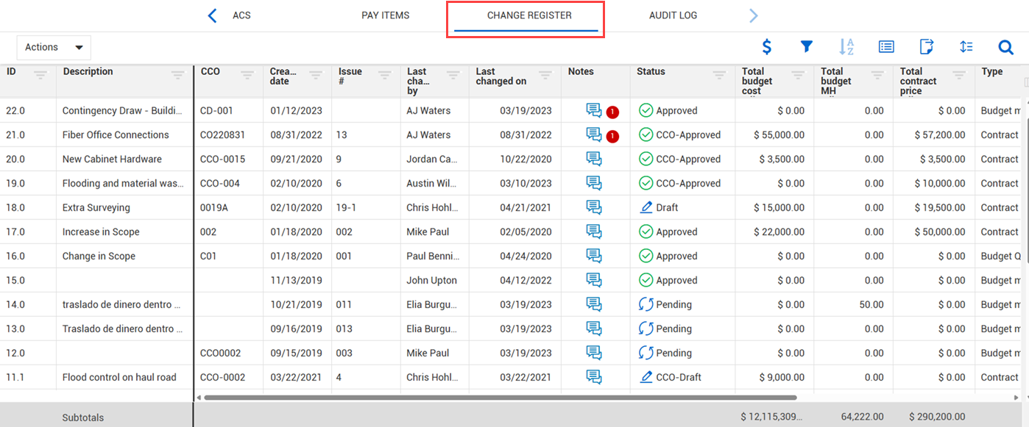Open the filter funnel icon in toolbar
This screenshot has width=1029, height=427.
(807, 47)
